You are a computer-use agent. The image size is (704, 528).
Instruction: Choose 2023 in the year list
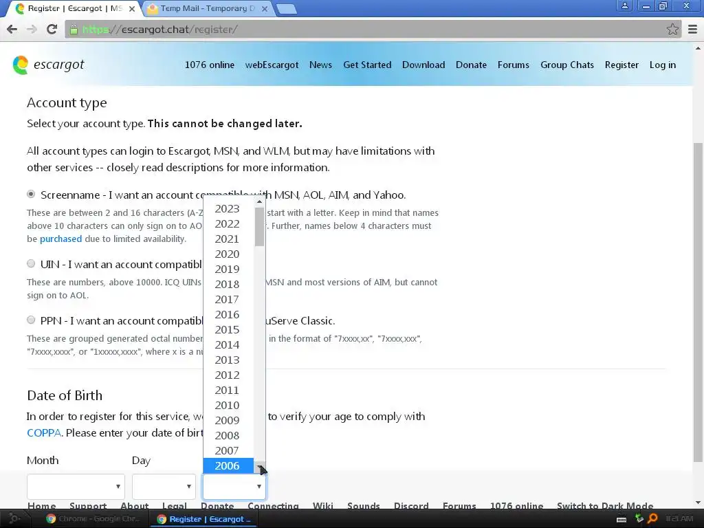[228, 209]
